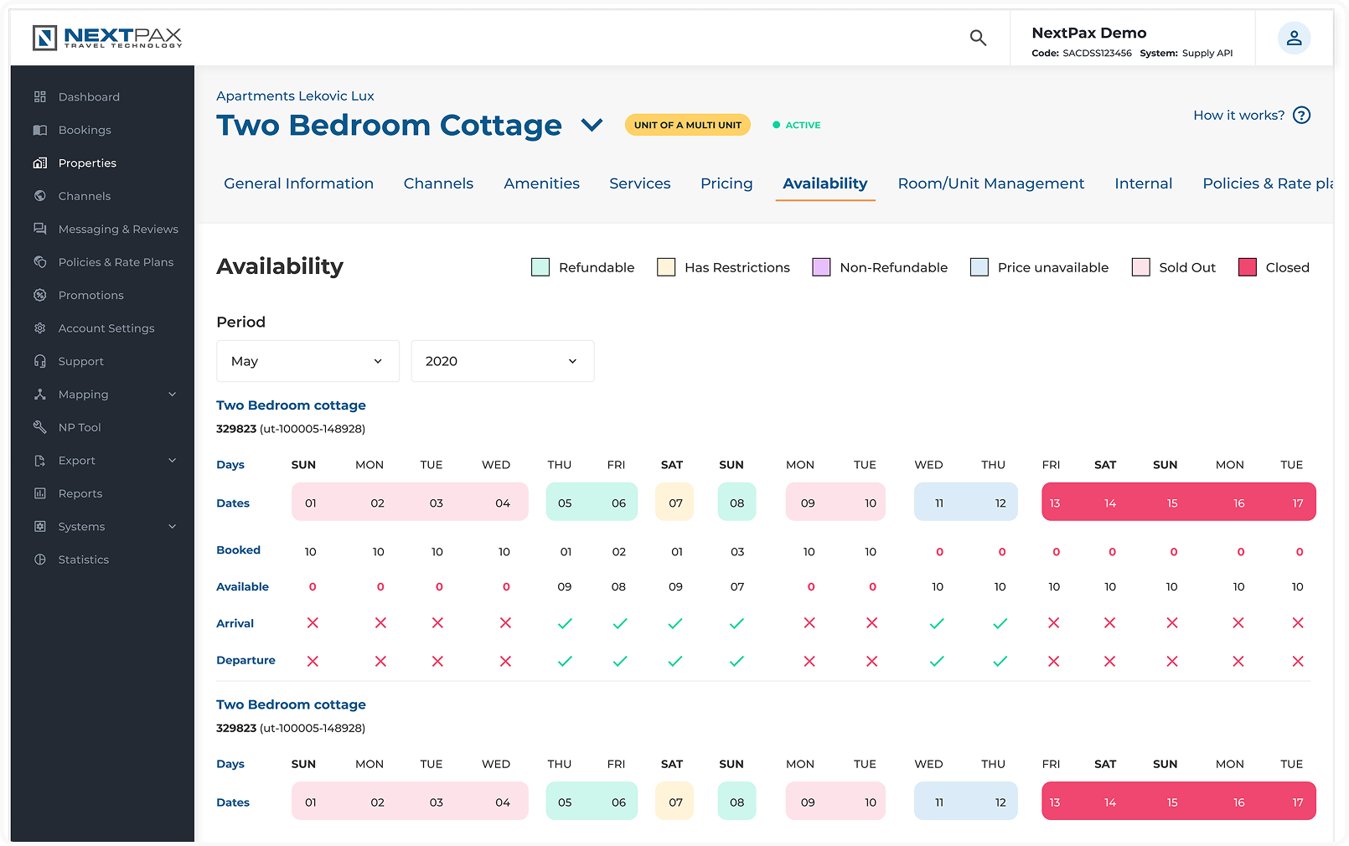
Task: Click the How it works link
Action: coord(1239,115)
